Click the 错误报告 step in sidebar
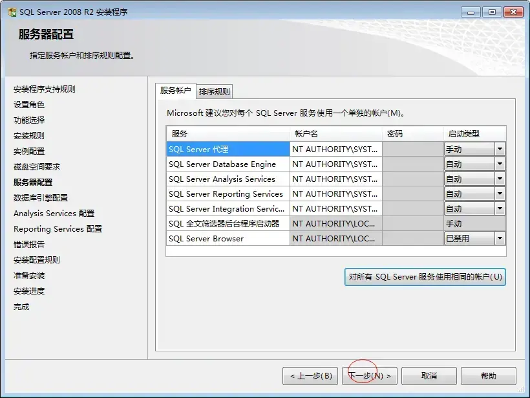Image resolution: width=530 pixels, height=398 pixels. click(29, 245)
